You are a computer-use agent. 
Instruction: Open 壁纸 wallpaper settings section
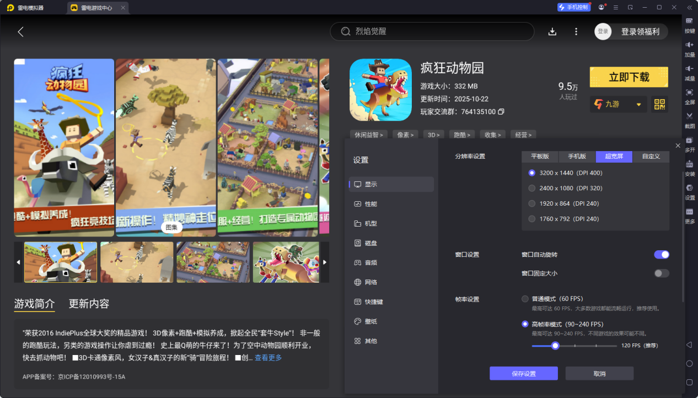click(x=391, y=321)
